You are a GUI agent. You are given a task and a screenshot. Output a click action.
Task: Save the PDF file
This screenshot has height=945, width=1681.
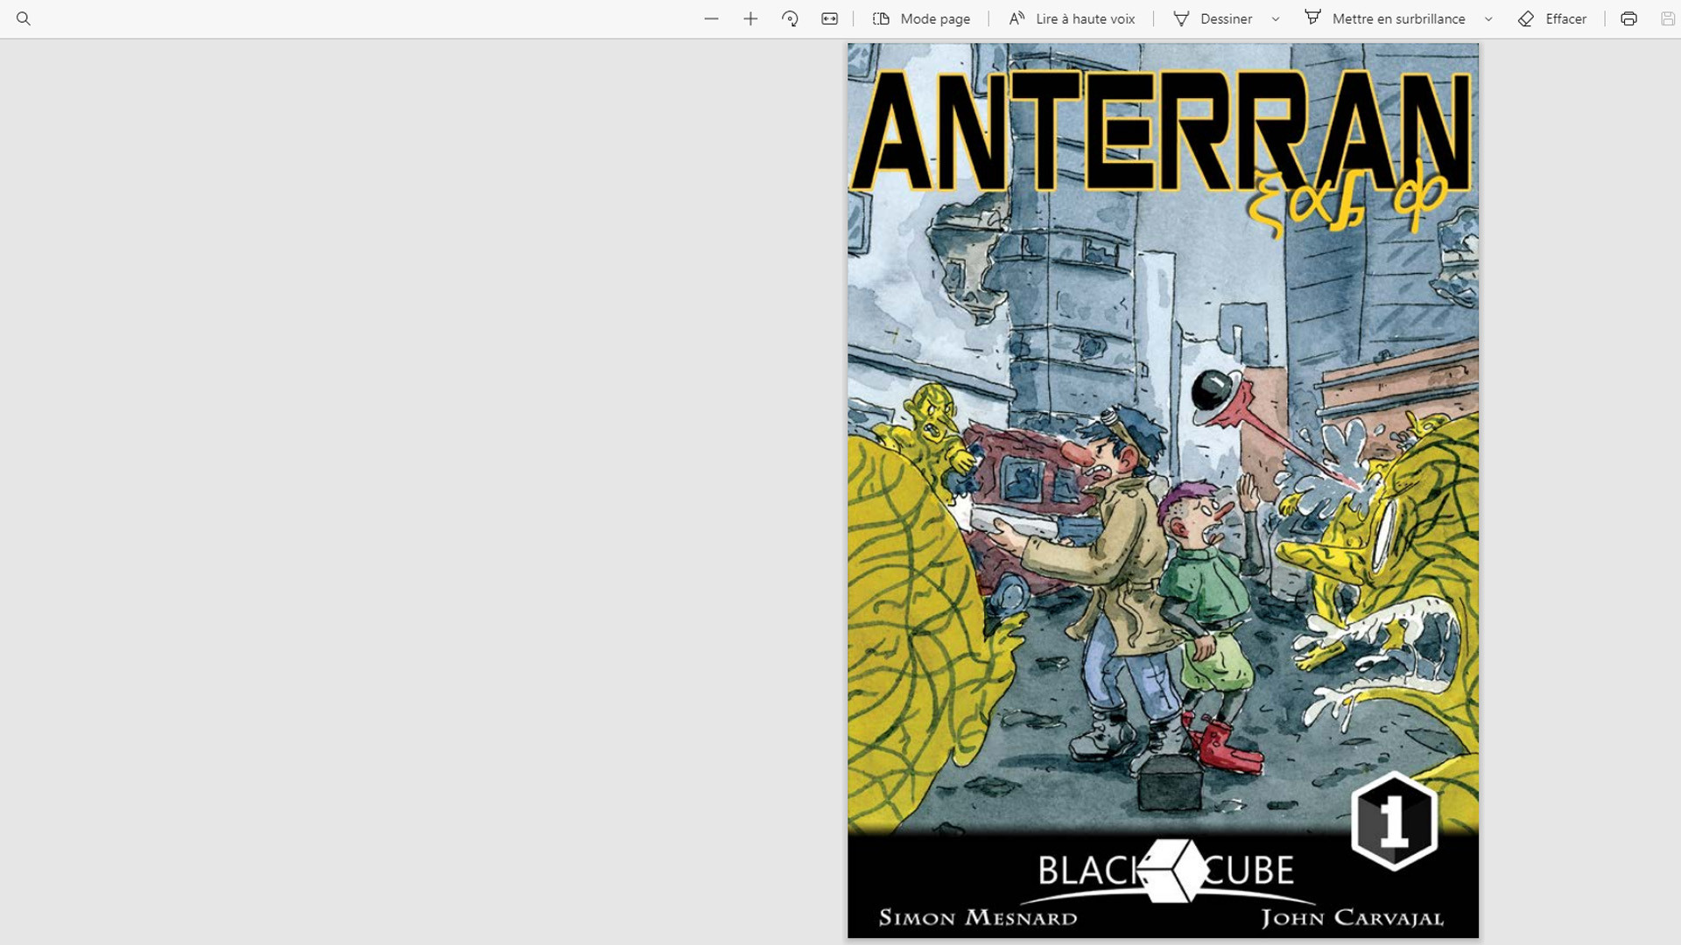(x=1666, y=18)
